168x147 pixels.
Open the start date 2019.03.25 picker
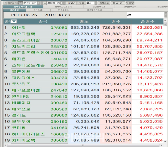pos(42,3)
